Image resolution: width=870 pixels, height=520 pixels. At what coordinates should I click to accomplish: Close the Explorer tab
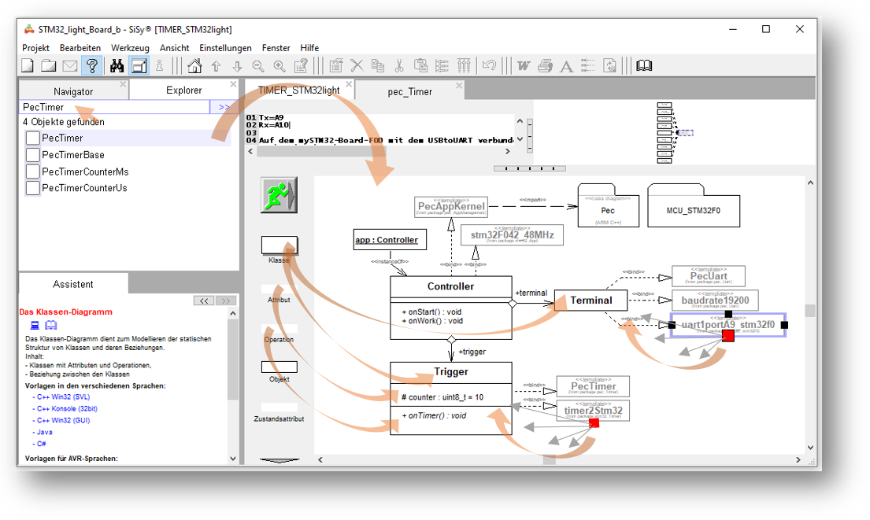[233, 84]
